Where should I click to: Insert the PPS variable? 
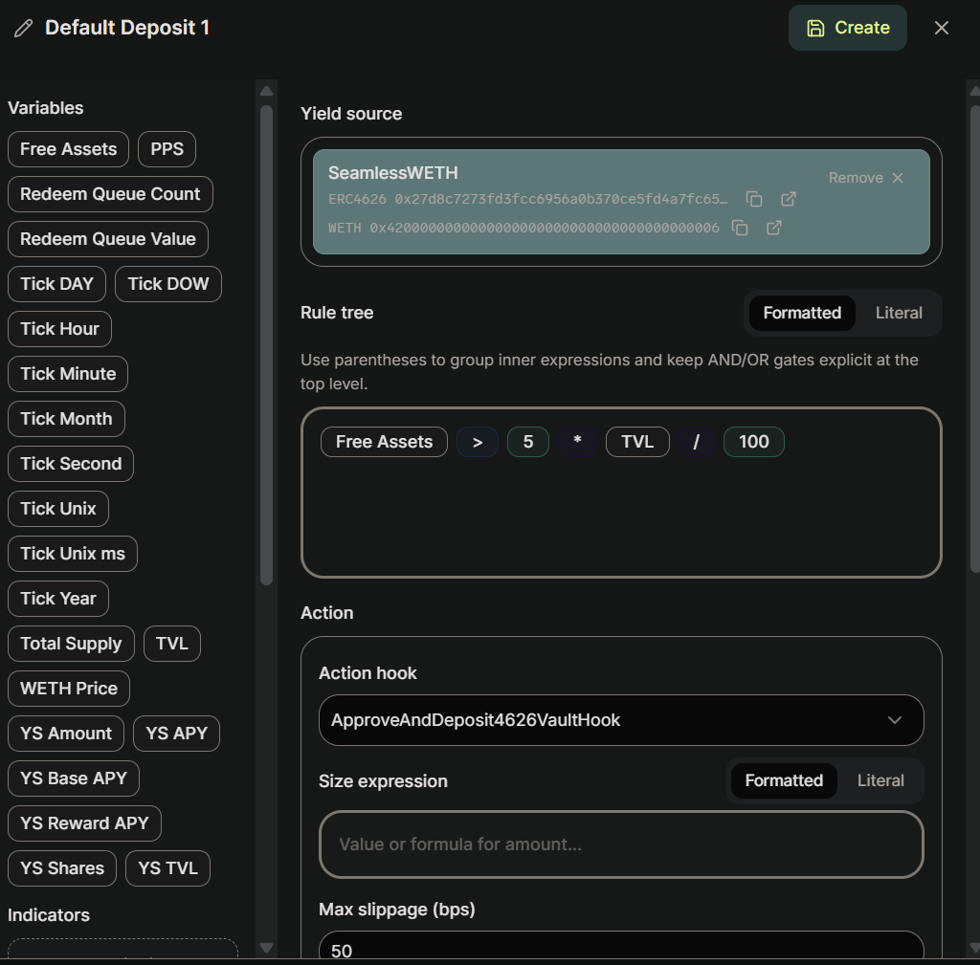(167, 149)
